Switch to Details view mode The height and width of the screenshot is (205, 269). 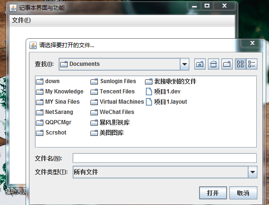point(252,64)
